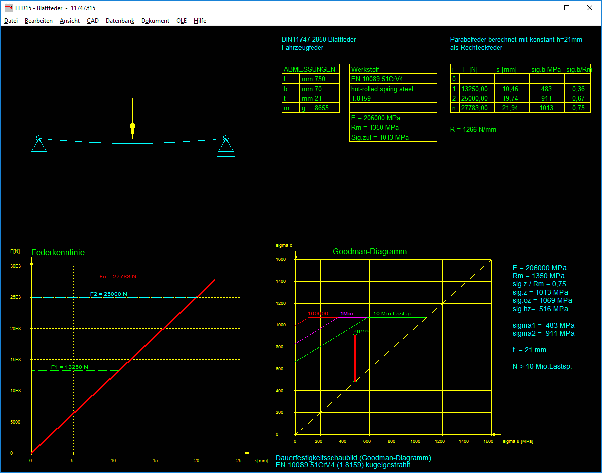Screen dimensions: 602x473
Task: Click the Fn = 27783 N label
Action: tap(118, 277)
